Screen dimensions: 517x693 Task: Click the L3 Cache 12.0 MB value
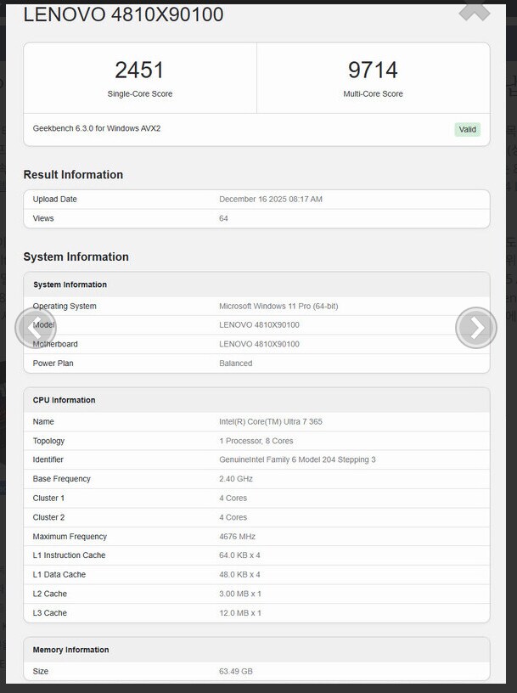[240, 613]
